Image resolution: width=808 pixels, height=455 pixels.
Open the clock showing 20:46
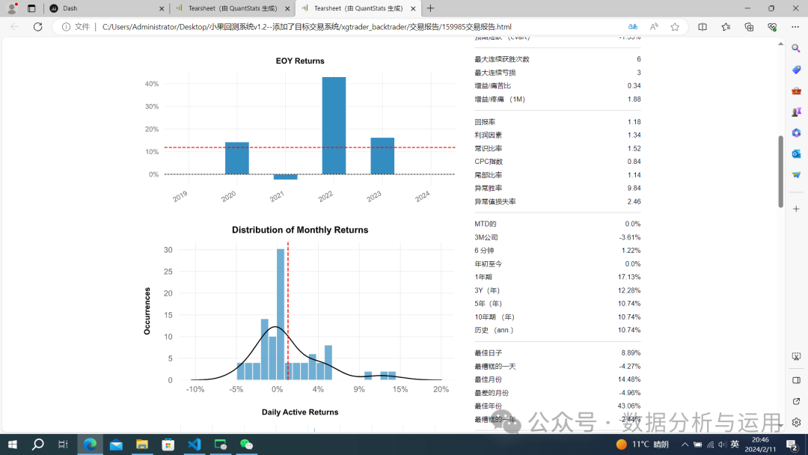(x=761, y=445)
